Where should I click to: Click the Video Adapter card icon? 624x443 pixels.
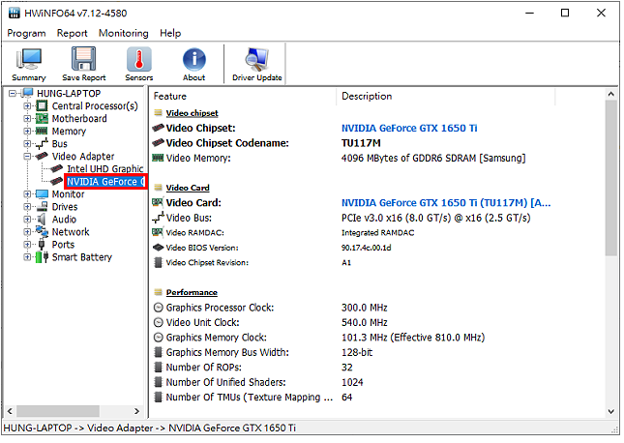coord(42,157)
